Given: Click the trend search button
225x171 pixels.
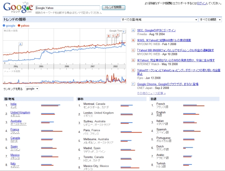Looking at the screenshot, I should pyautogui.click(x=113, y=7).
